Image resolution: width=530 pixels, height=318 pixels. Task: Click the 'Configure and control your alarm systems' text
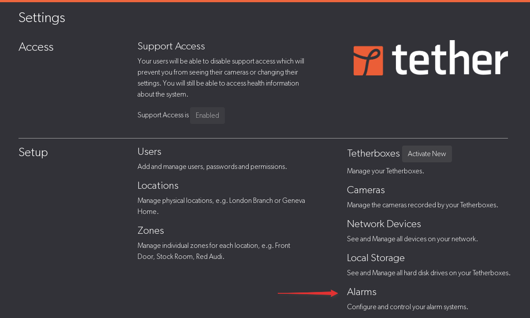[407, 307]
